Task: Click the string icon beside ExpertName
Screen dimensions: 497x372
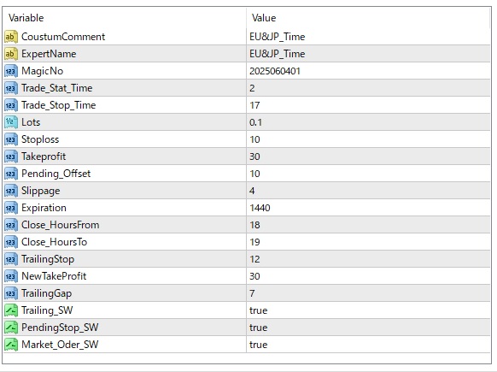Action: tap(11, 54)
